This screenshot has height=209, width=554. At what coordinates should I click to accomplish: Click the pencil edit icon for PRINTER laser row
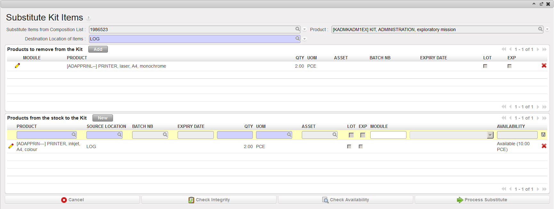tap(17, 66)
